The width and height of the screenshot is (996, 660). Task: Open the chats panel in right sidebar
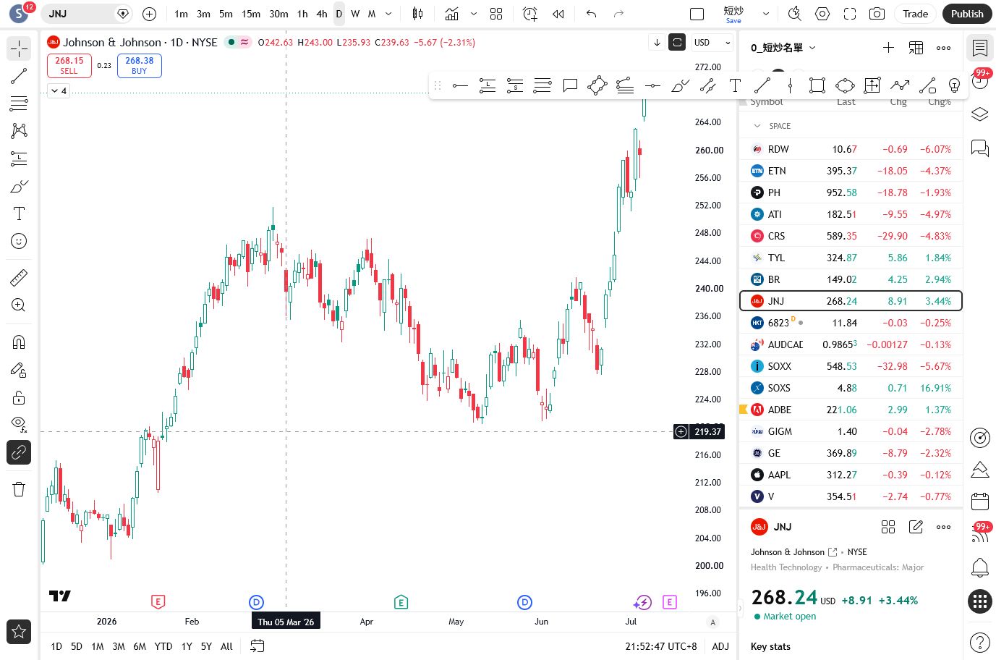pyautogui.click(x=980, y=148)
